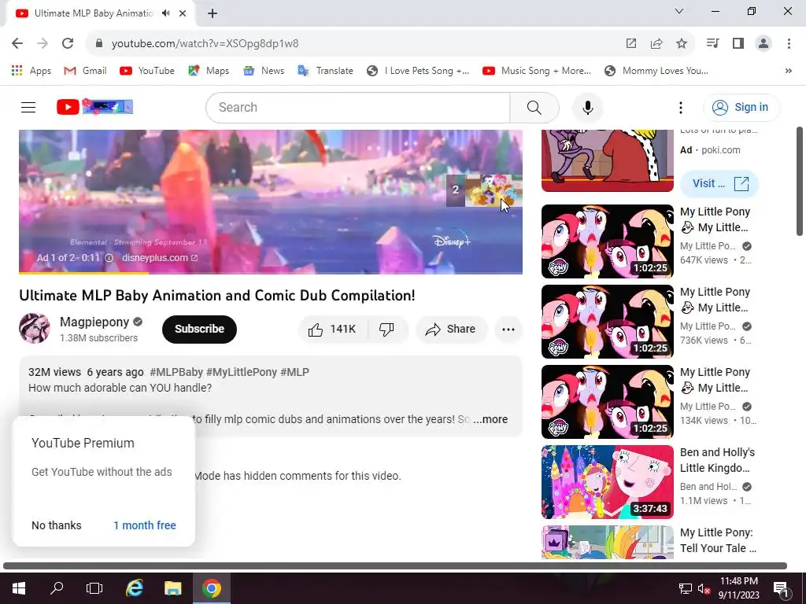The image size is (806, 604).
Task: Click the Search input field
Action: click(x=358, y=108)
